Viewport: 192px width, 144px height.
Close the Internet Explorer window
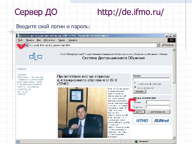(174, 36)
